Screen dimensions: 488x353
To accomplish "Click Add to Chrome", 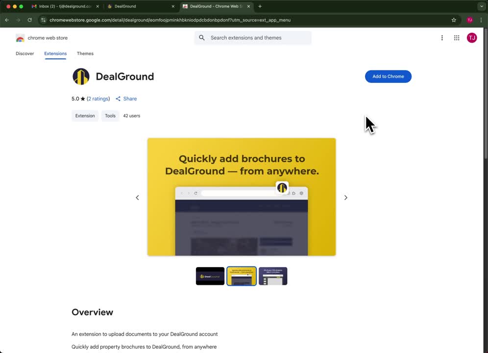I will [388, 76].
